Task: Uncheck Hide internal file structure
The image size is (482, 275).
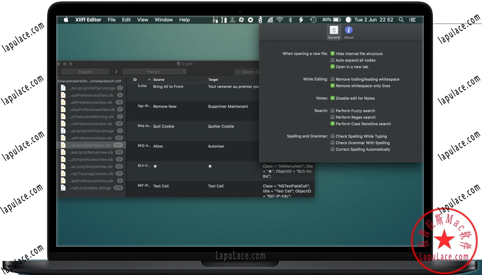Action: coord(332,54)
